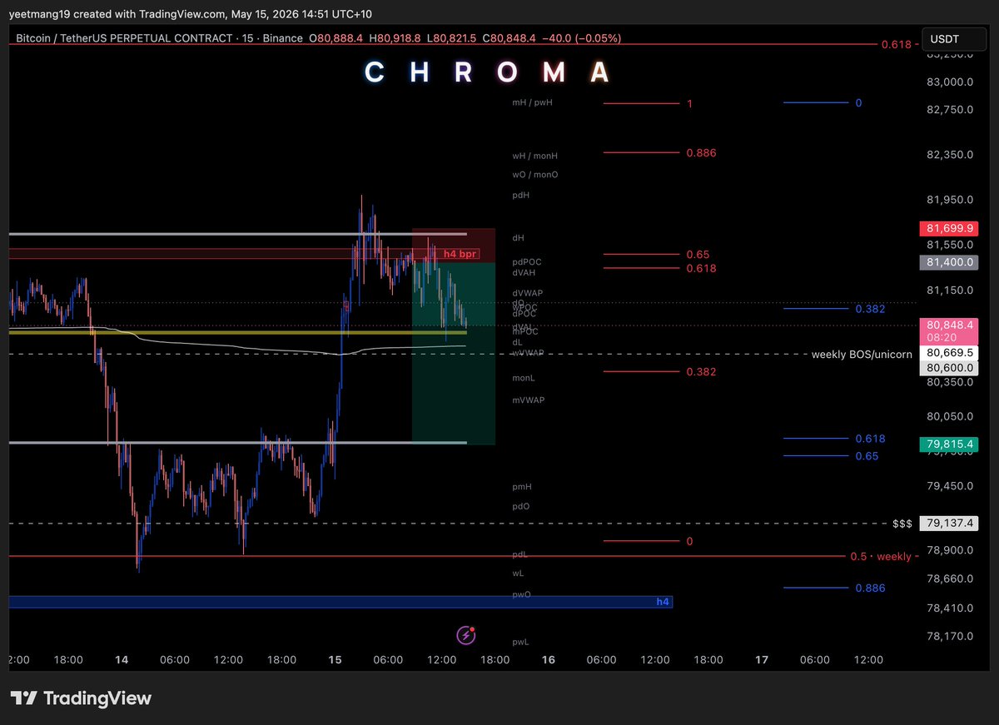
Task: Select the green short position profit zone
Action: click(454, 354)
